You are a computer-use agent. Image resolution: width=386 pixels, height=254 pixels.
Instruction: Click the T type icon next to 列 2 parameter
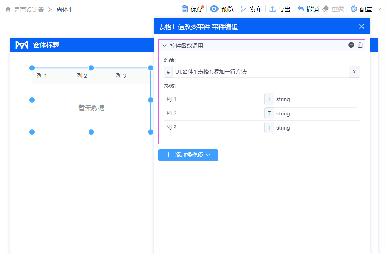(269, 113)
